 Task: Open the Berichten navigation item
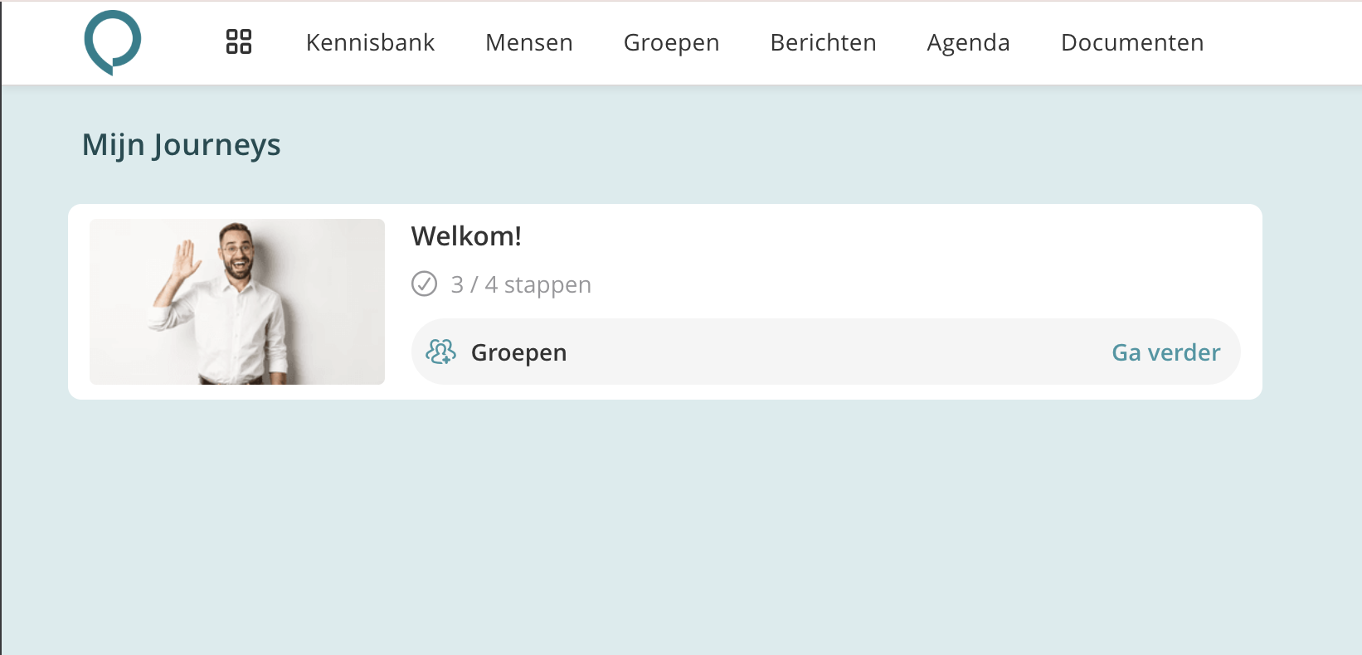click(823, 42)
